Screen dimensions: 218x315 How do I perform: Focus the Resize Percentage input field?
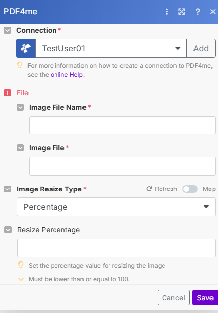(116, 248)
